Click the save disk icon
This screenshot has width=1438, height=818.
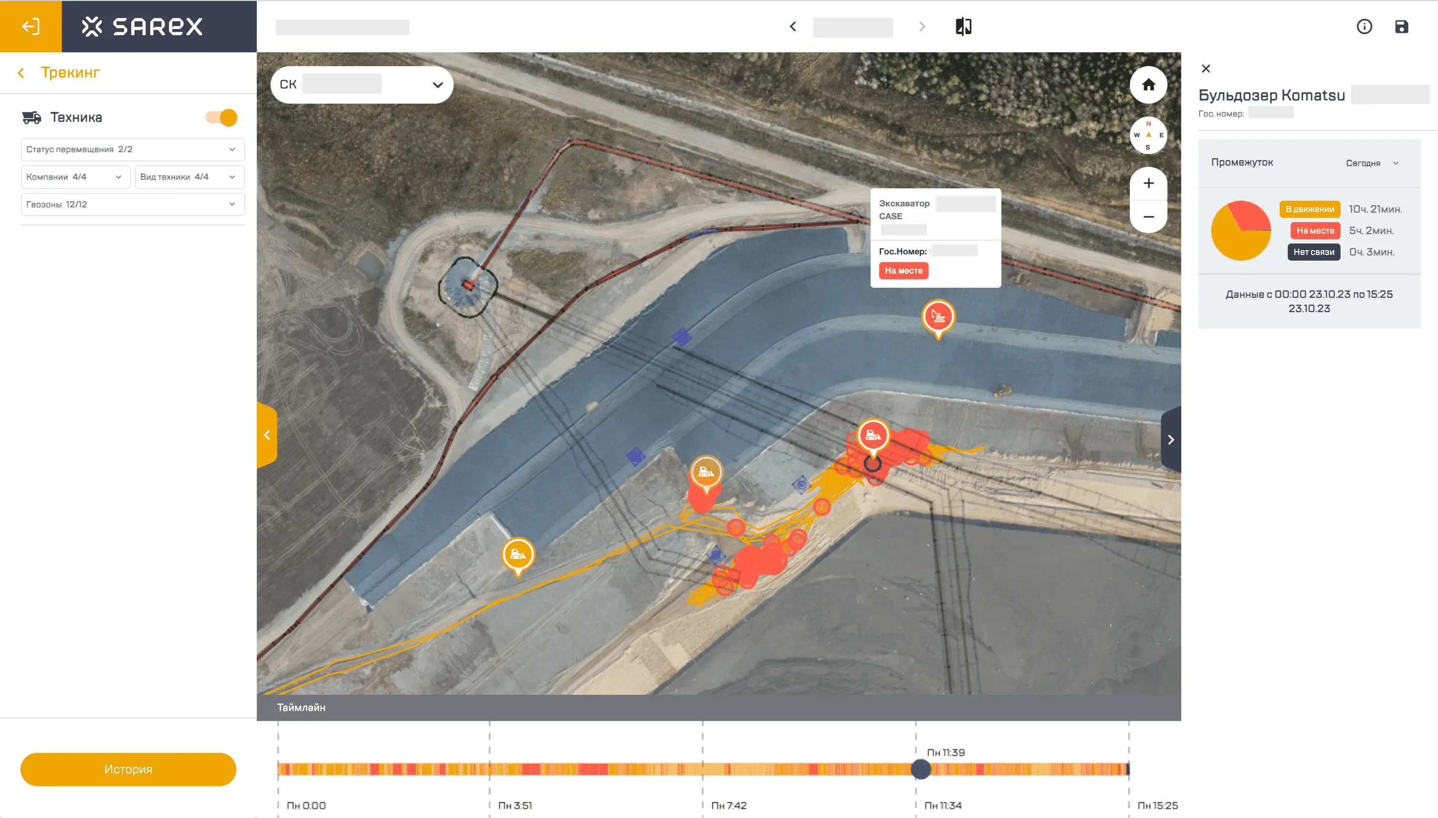point(1401,27)
